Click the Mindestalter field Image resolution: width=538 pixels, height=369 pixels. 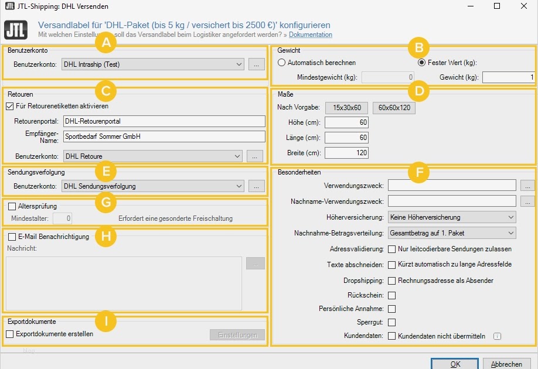(x=62, y=218)
